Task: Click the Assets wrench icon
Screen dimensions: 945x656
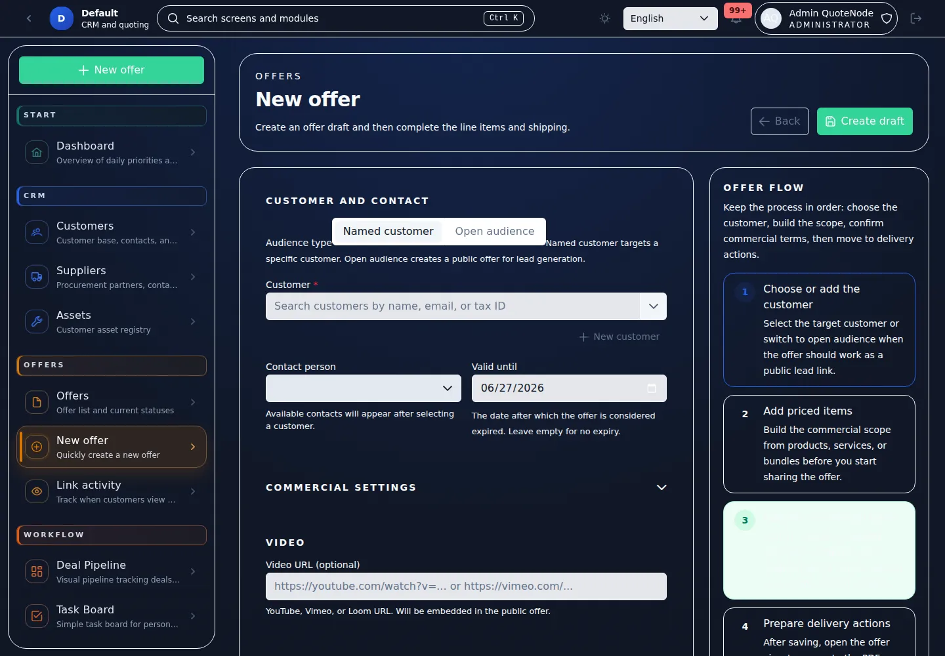Action: coord(37,321)
